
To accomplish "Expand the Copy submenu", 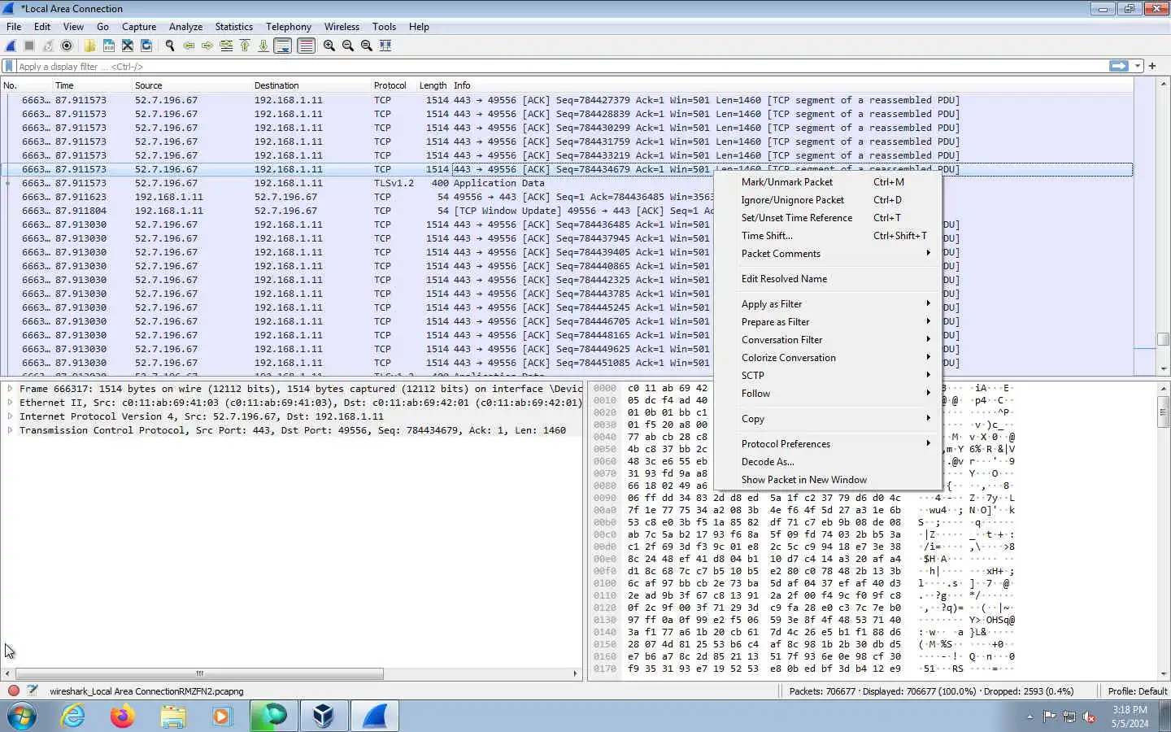I will [829, 419].
